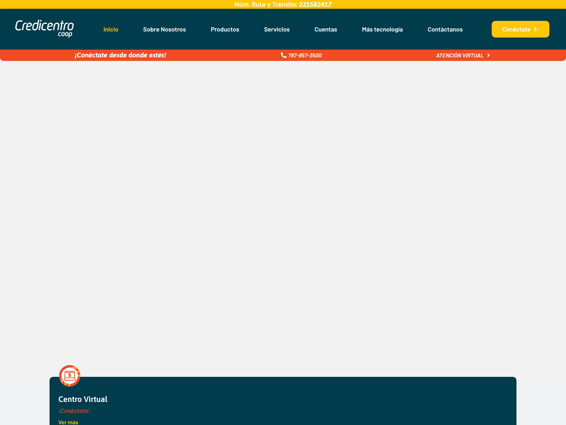Image resolution: width=566 pixels, height=425 pixels.
Task: Open the Productos menu
Action: (225, 29)
